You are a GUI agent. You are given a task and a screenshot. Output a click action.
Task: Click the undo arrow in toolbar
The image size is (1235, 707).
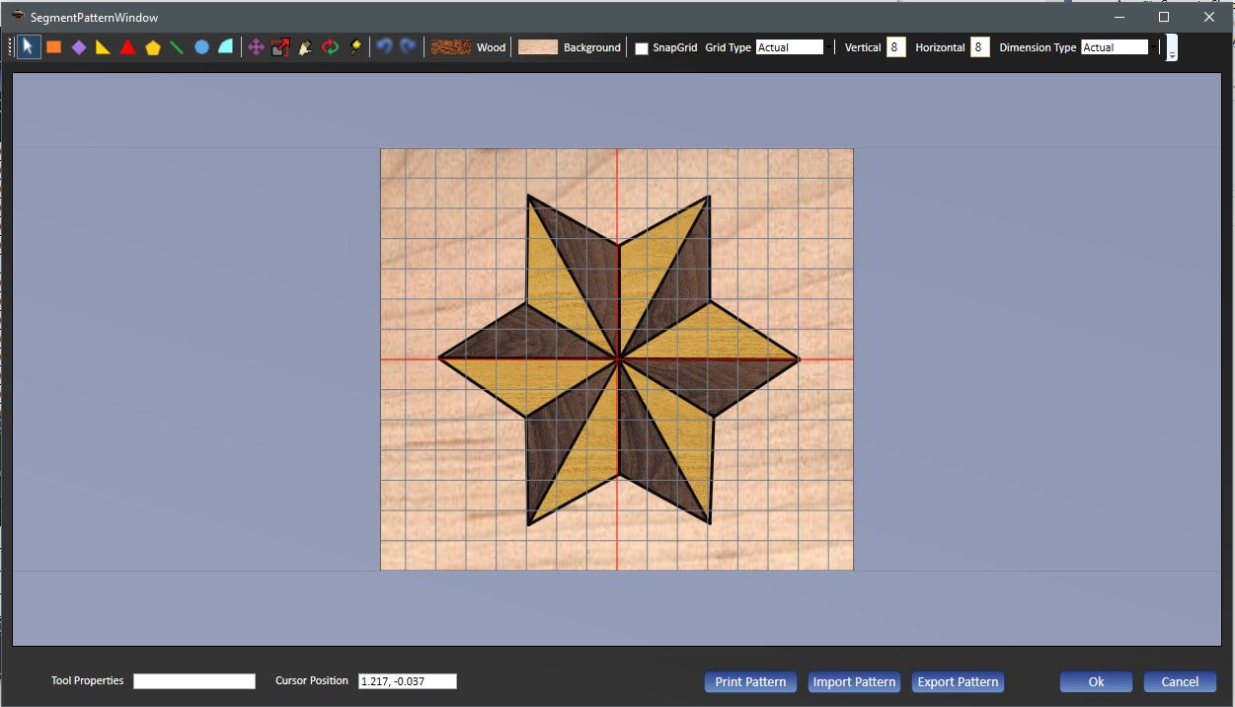[x=385, y=47]
